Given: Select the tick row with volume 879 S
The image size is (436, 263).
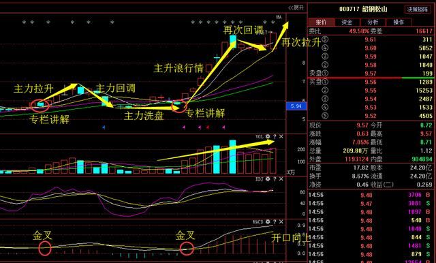Looking at the screenshot, I should (x=370, y=255).
